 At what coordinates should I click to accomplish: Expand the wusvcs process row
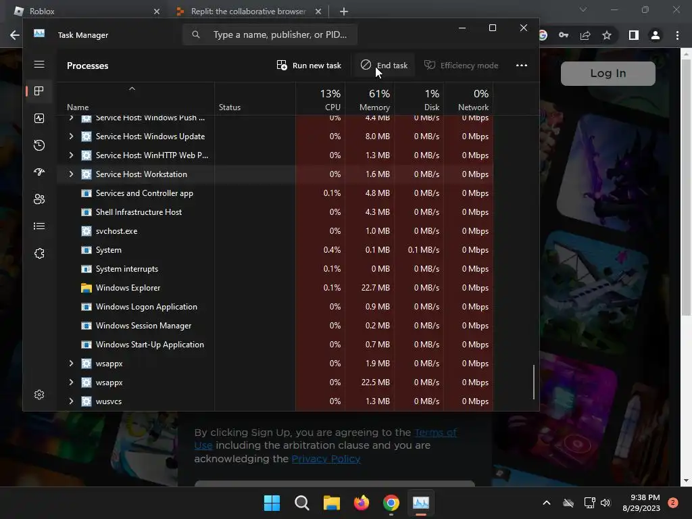(x=71, y=401)
